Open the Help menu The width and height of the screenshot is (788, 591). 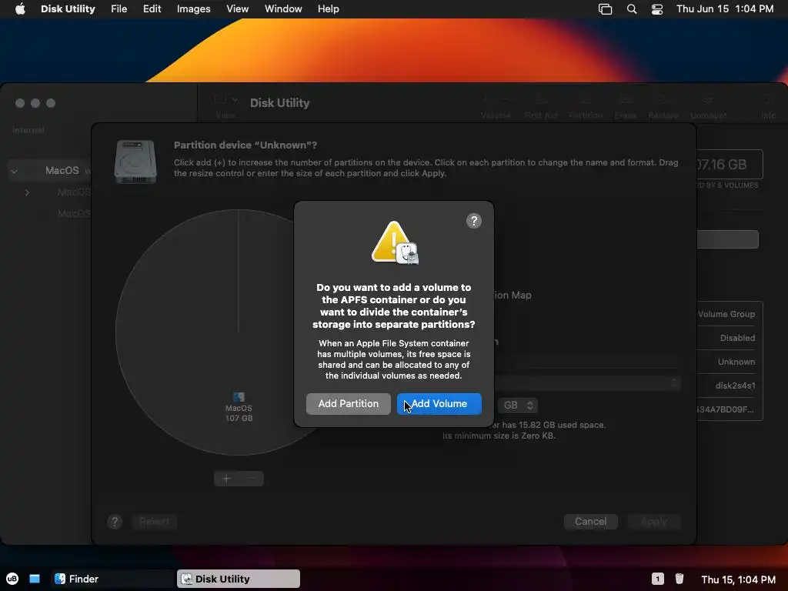click(328, 9)
